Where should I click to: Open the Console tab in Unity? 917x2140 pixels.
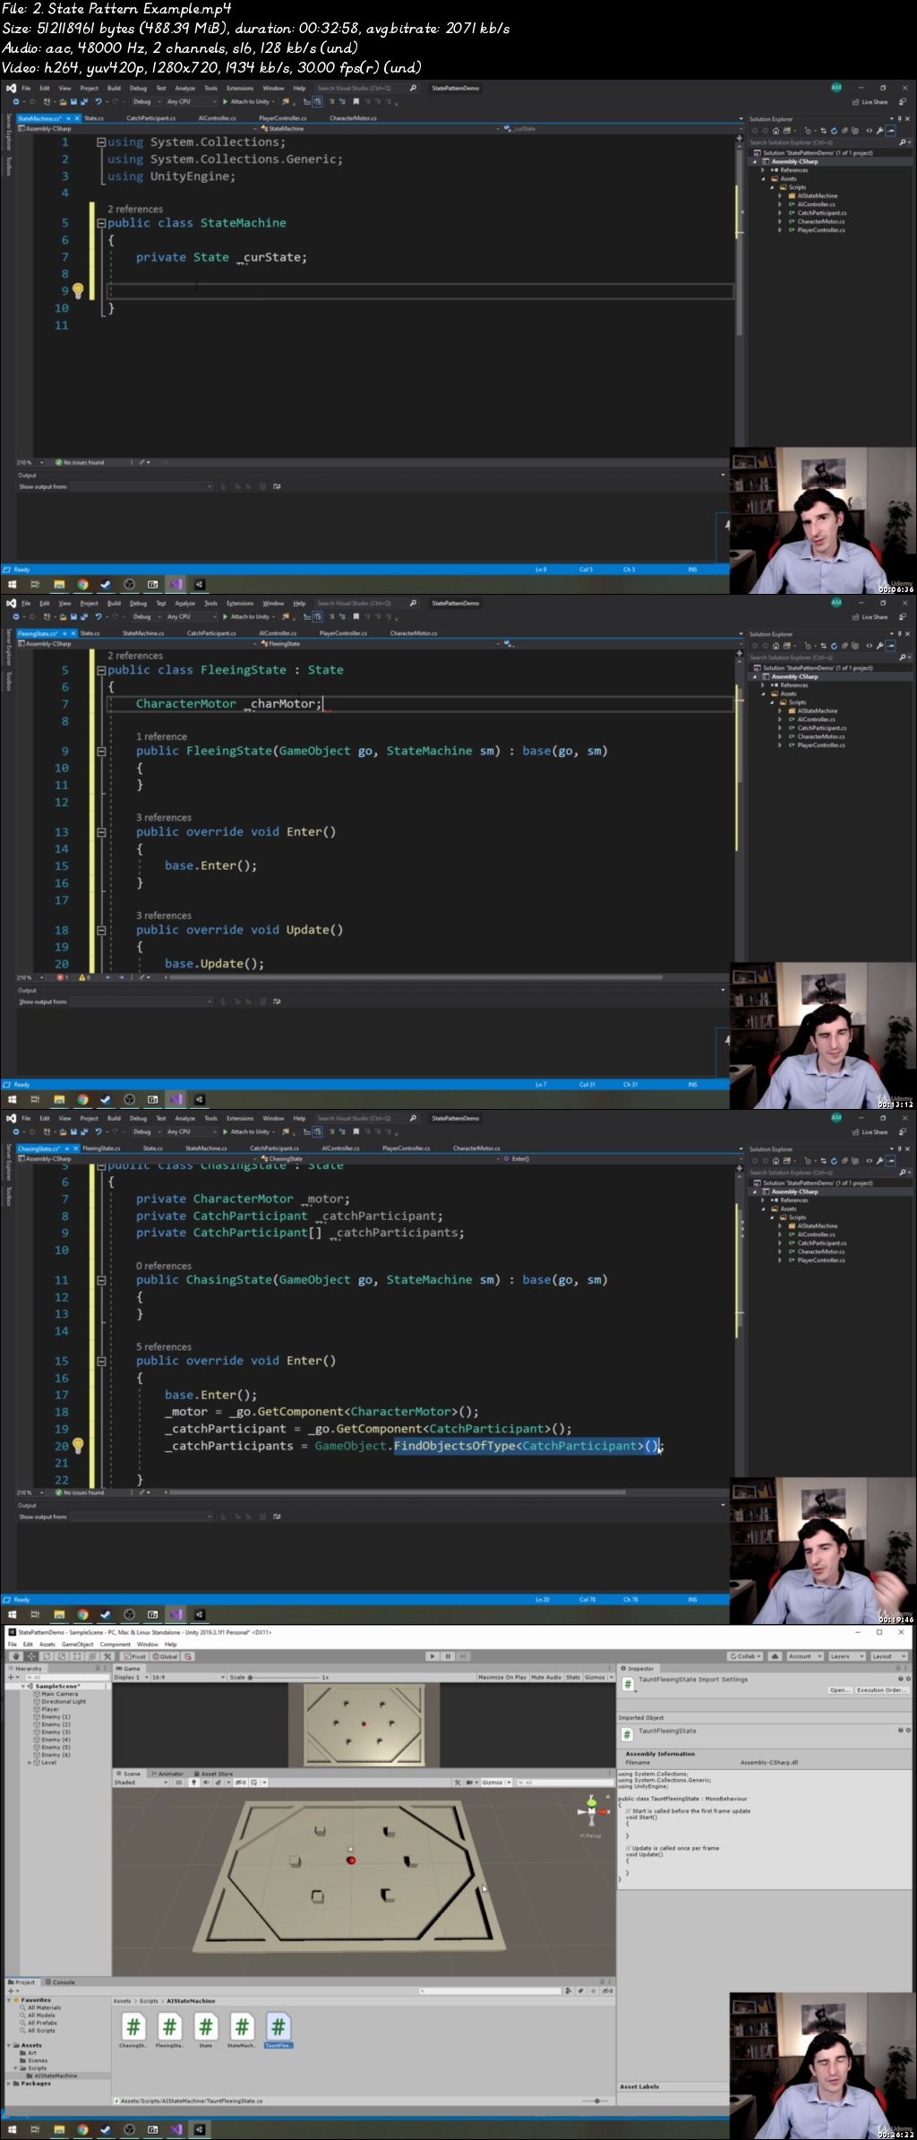[61, 1981]
